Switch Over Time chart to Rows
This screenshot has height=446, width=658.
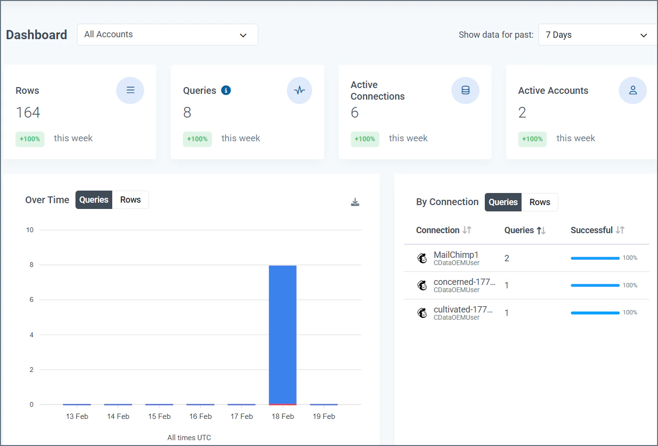click(130, 200)
